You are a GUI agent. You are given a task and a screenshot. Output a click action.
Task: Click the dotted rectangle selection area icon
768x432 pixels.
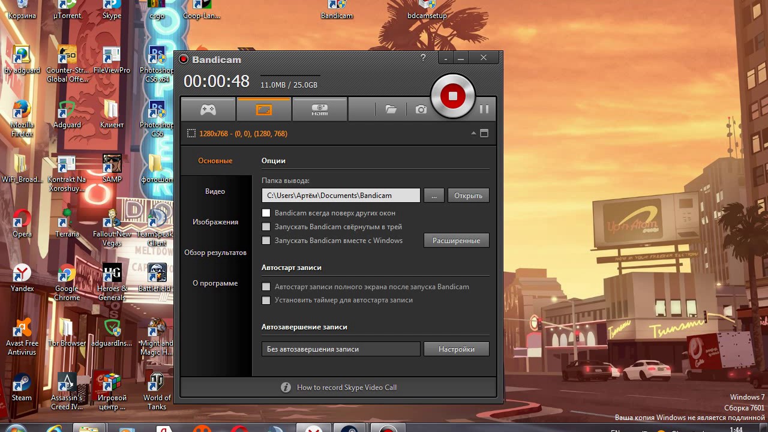pyautogui.click(x=191, y=134)
